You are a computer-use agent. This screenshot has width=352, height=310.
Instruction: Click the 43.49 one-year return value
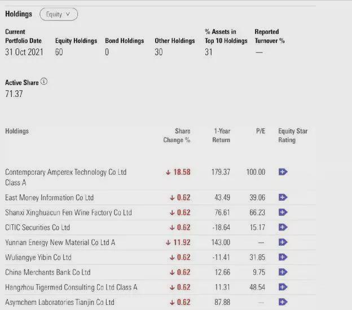(222, 198)
